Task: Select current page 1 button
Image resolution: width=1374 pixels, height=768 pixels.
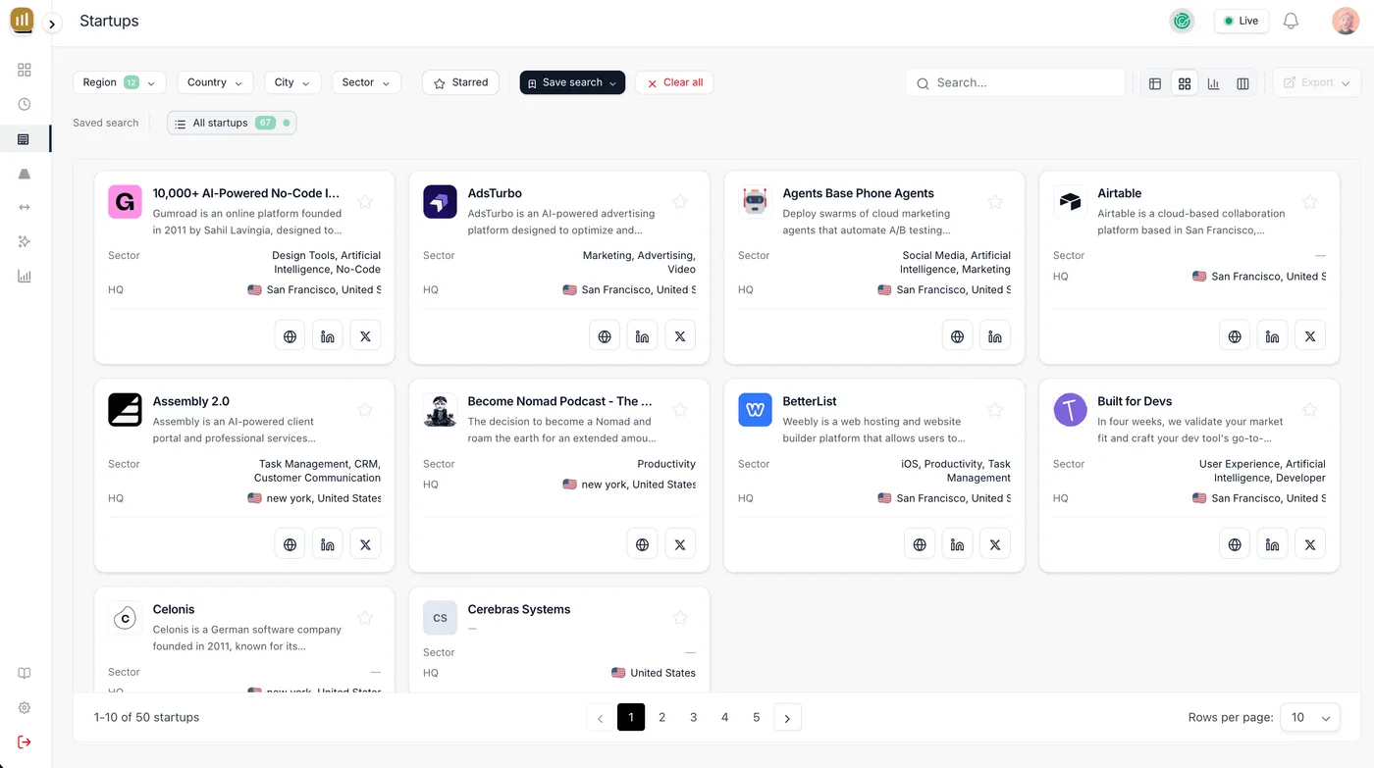Action: [631, 717]
